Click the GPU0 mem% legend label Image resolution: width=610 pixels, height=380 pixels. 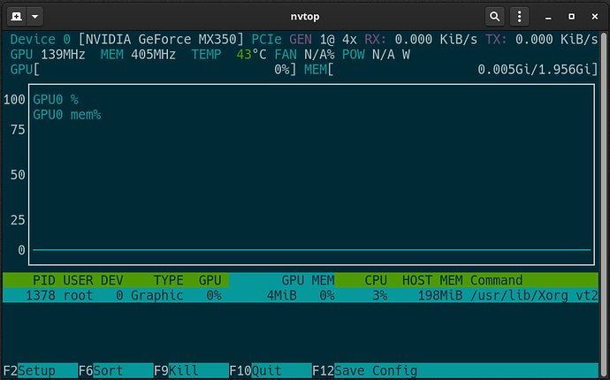coord(67,115)
